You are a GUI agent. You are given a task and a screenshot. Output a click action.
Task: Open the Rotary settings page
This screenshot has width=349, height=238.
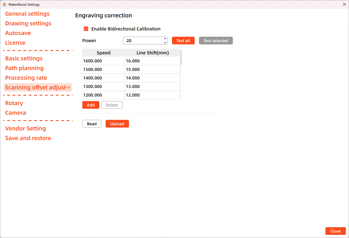tap(14, 103)
